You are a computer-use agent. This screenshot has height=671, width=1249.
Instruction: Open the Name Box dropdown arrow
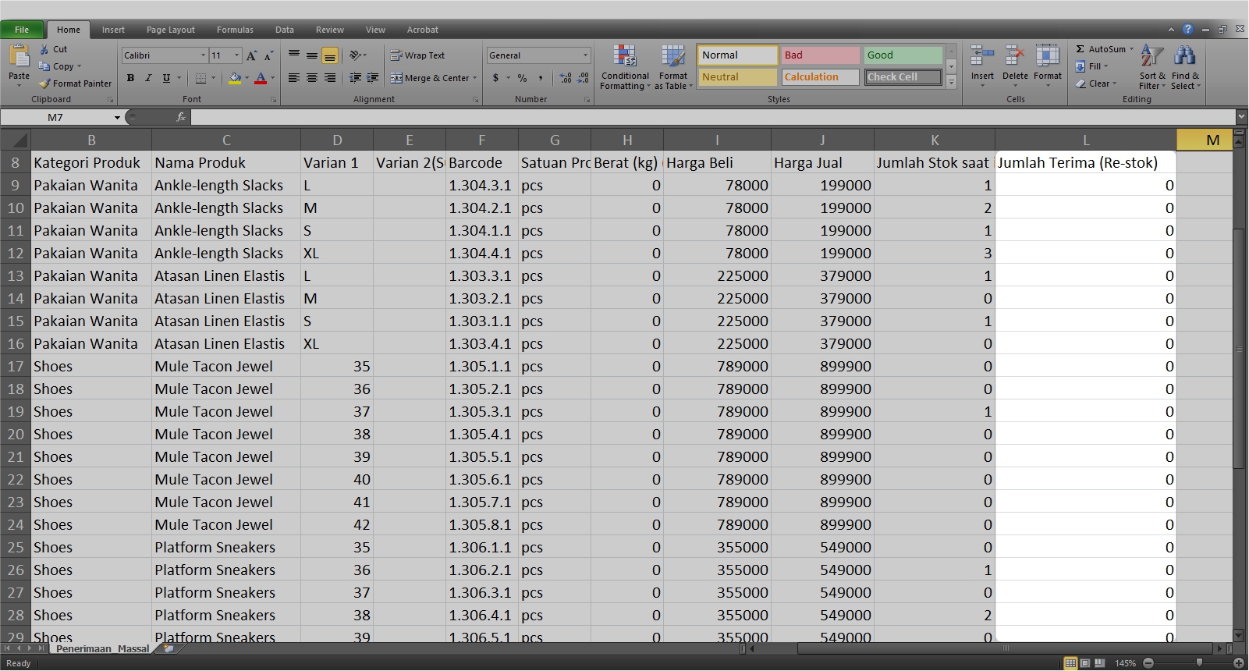click(117, 118)
